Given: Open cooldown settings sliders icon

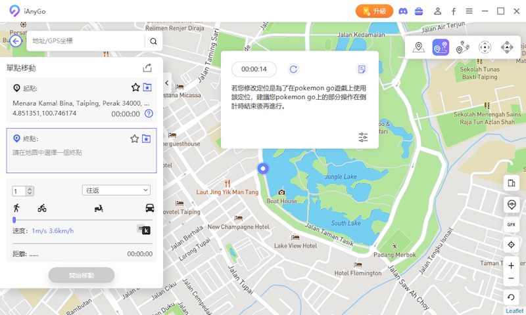Looking at the screenshot, I should point(363,137).
